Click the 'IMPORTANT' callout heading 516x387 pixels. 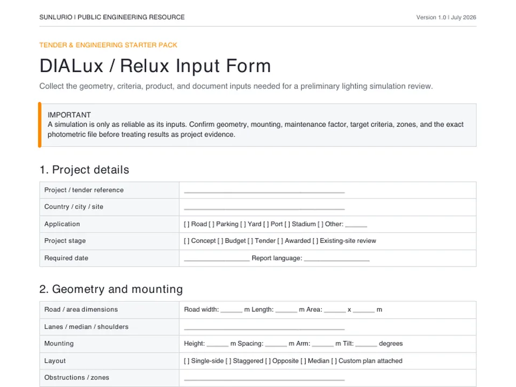[x=69, y=115]
